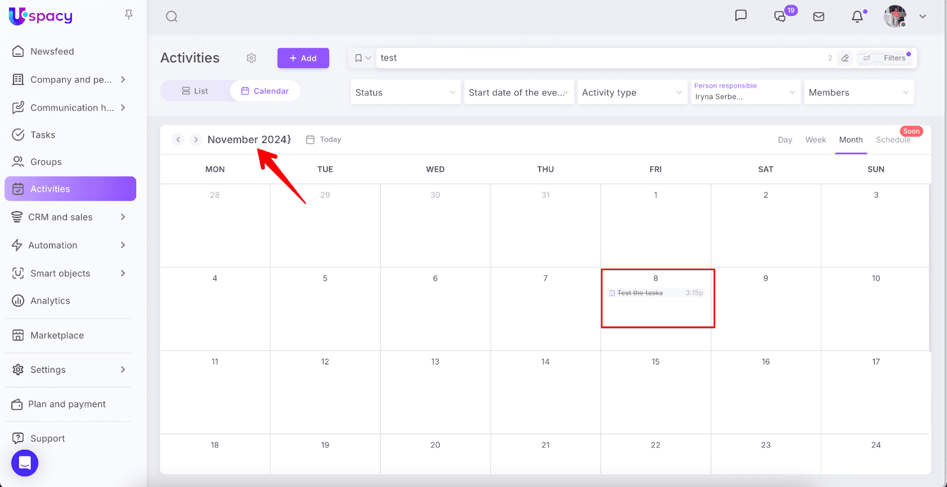The height and width of the screenshot is (487, 947).
Task: Click the November 2024 month title
Action: (249, 140)
